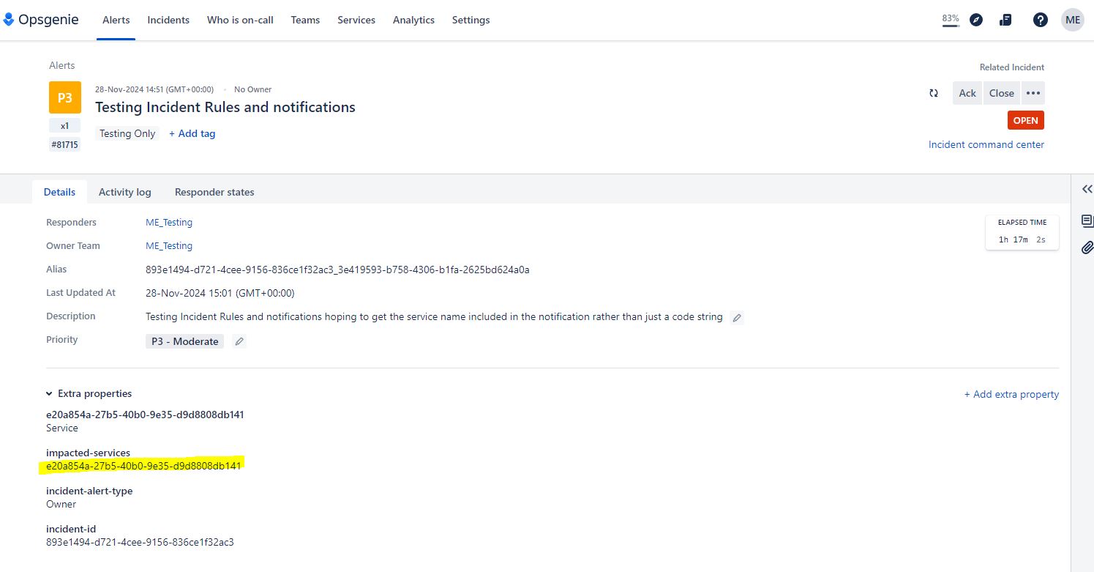Switch to the Activity log tab
The image size is (1094, 572).
point(124,191)
